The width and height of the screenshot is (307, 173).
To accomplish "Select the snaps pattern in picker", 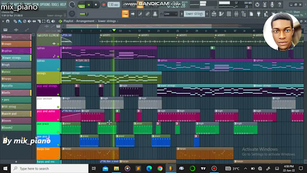I will tap(16, 44).
